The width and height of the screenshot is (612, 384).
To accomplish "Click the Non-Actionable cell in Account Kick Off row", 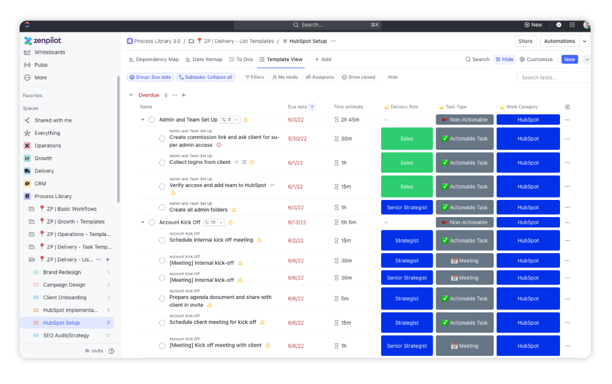I will click(x=465, y=223).
